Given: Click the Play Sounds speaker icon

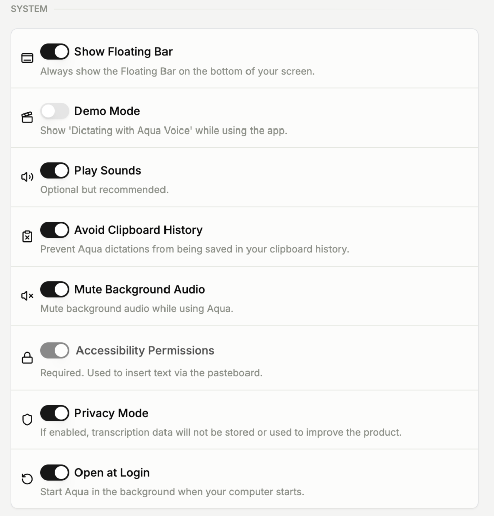Looking at the screenshot, I should 27,177.
